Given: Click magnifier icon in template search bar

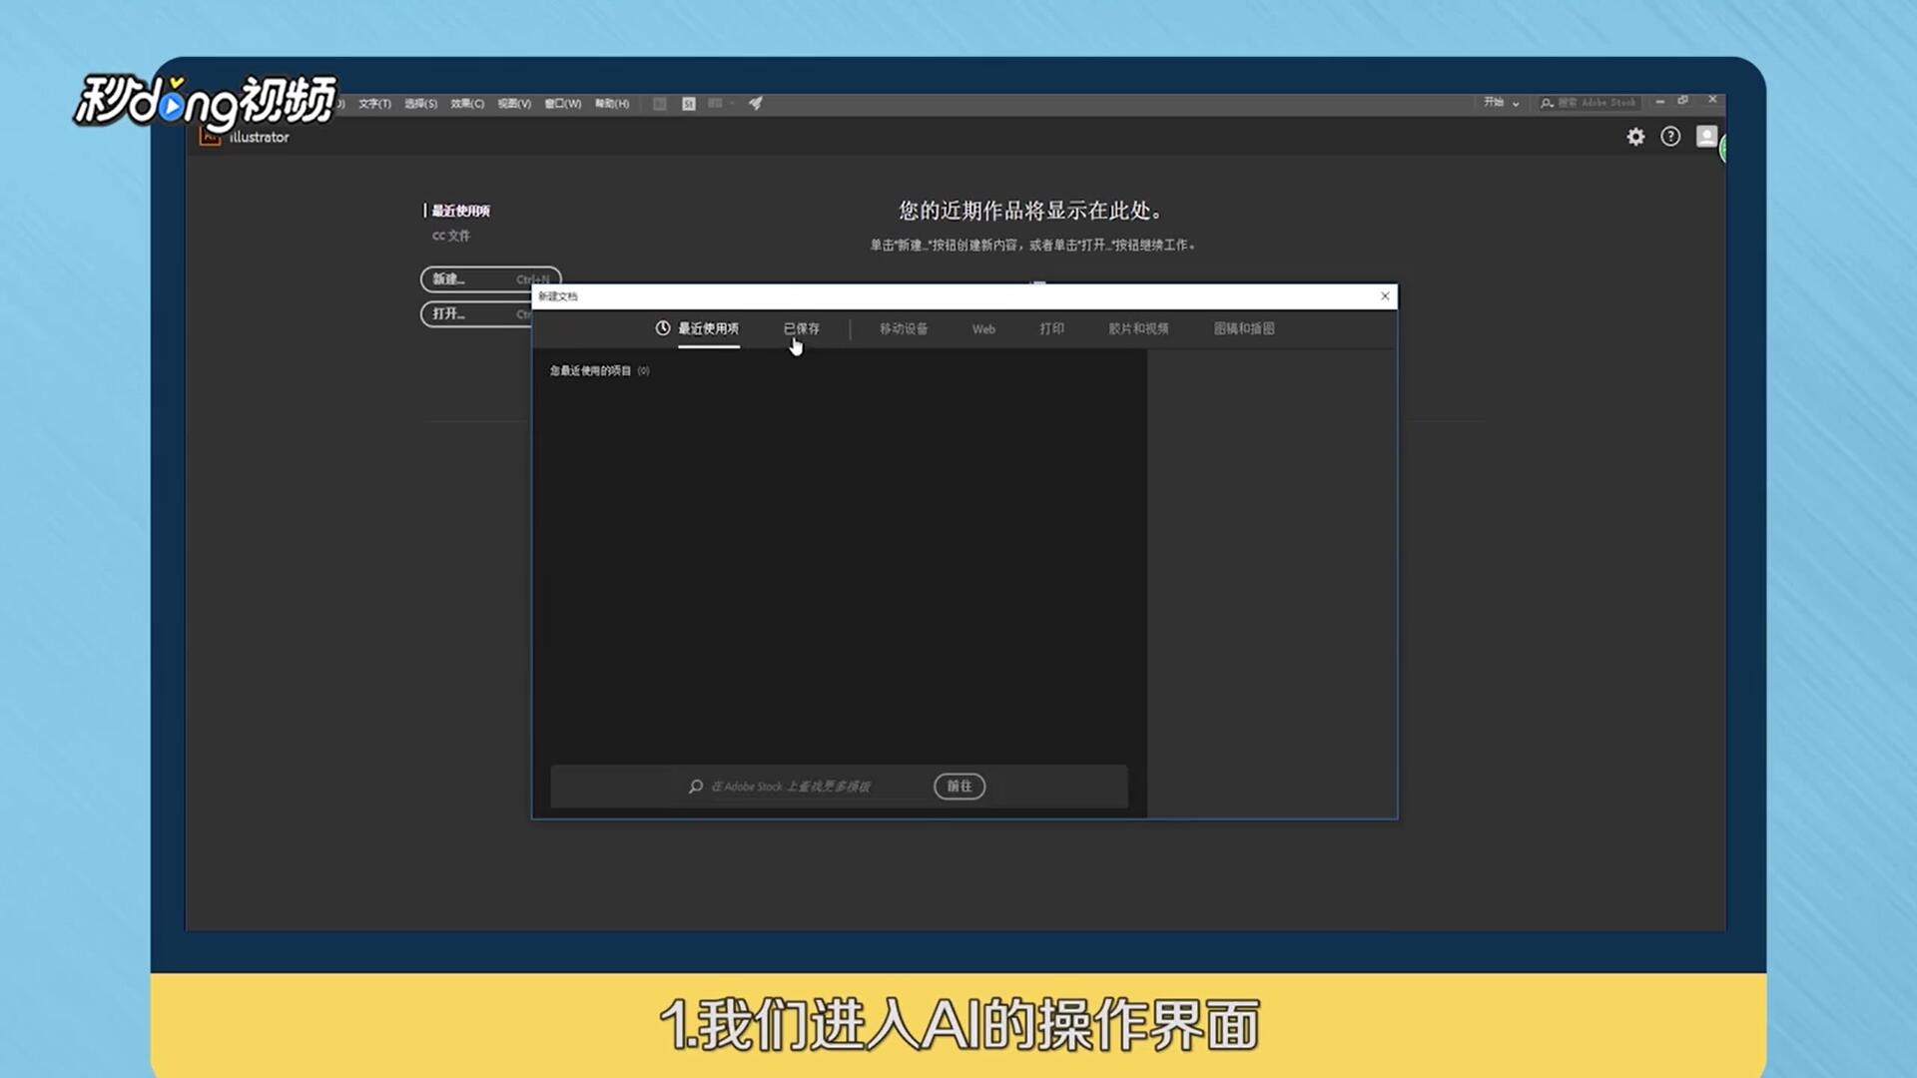Looking at the screenshot, I should [x=695, y=787].
